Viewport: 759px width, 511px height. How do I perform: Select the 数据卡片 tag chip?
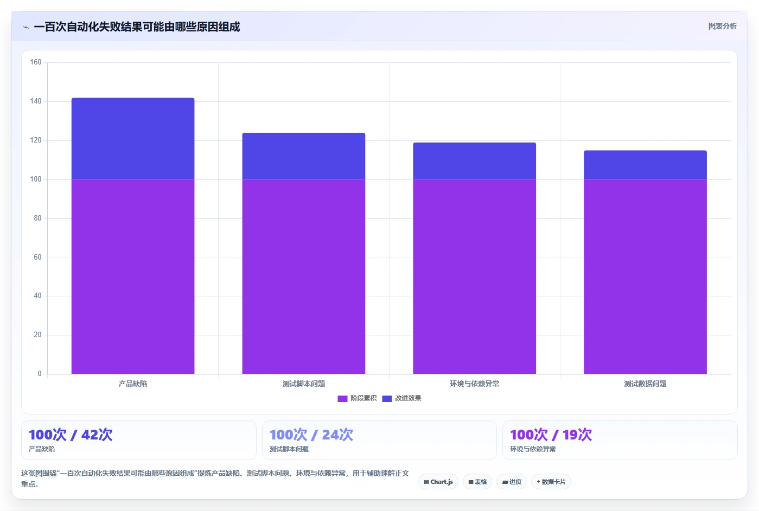click(x=551, y=482)
